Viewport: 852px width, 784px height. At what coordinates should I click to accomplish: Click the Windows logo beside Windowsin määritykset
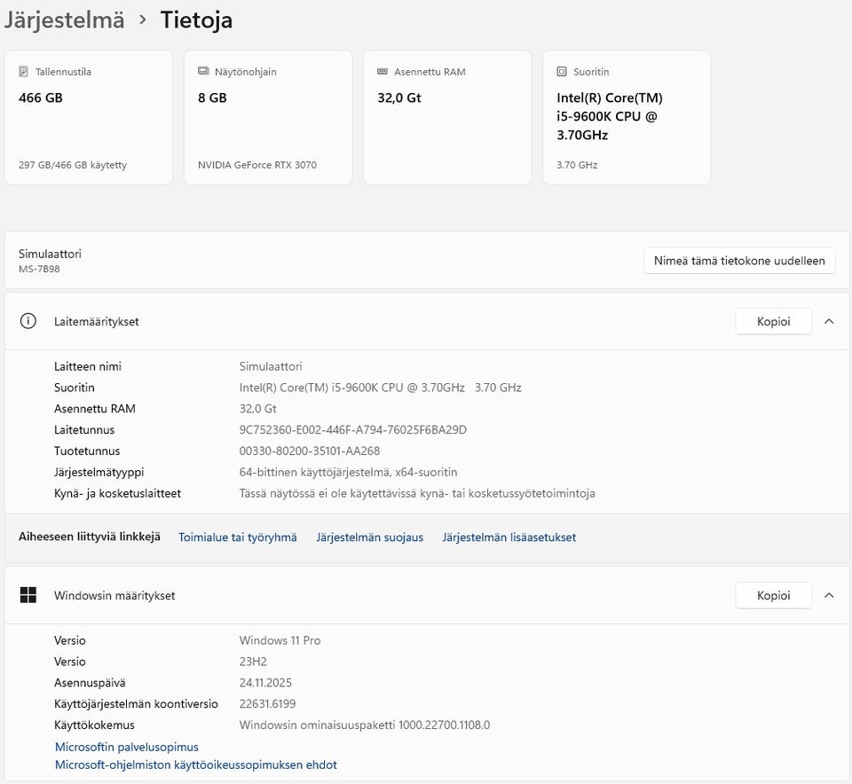(x=28, y=595)
